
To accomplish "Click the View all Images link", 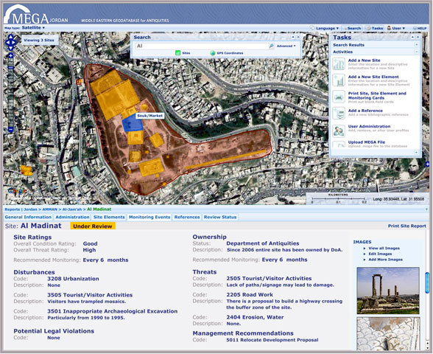I will click(384, 248).
